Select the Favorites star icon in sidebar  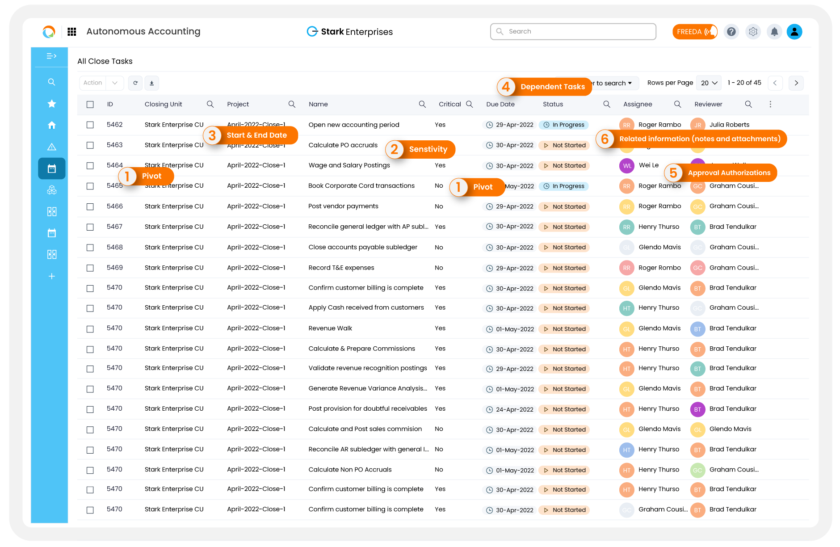pyautogui.click(x=51, y=104)
